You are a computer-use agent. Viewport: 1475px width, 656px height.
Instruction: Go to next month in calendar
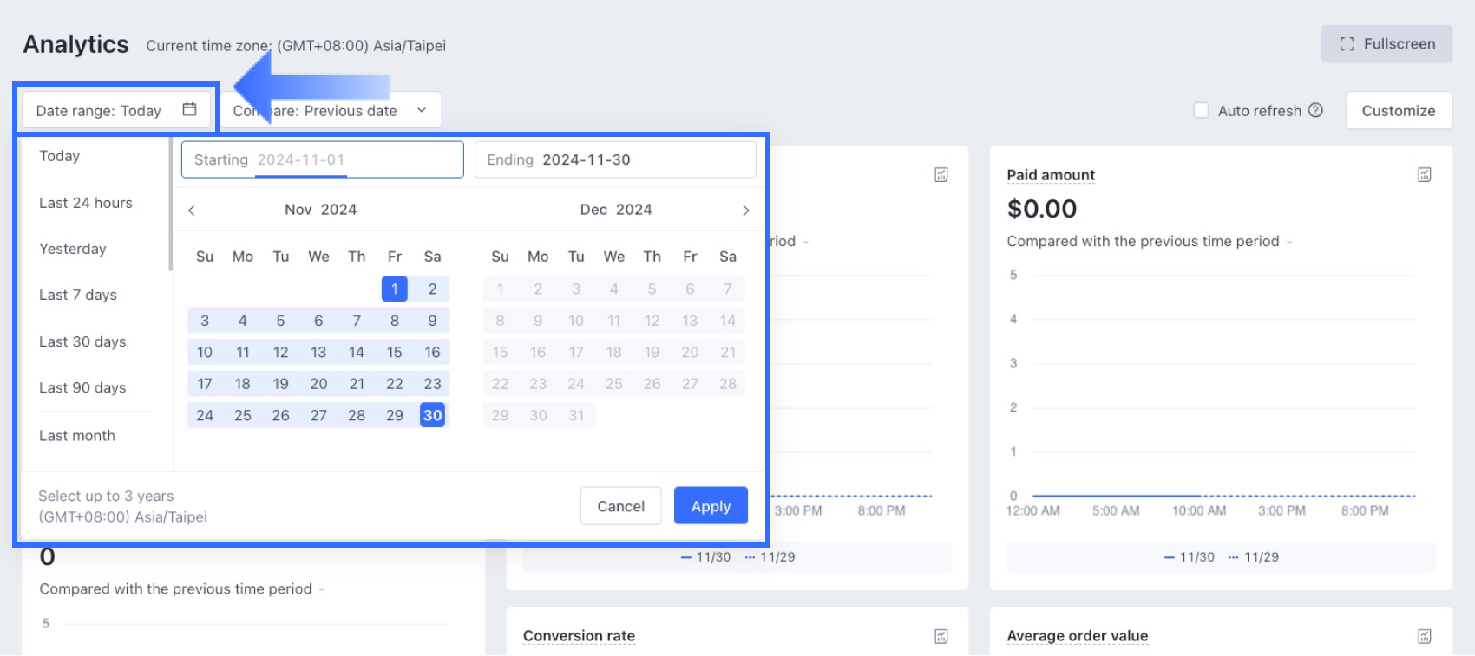pos(745,211)
